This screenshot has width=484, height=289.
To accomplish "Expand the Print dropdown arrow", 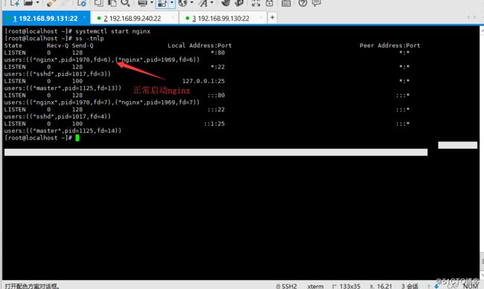I will click(x=152, y=3).
